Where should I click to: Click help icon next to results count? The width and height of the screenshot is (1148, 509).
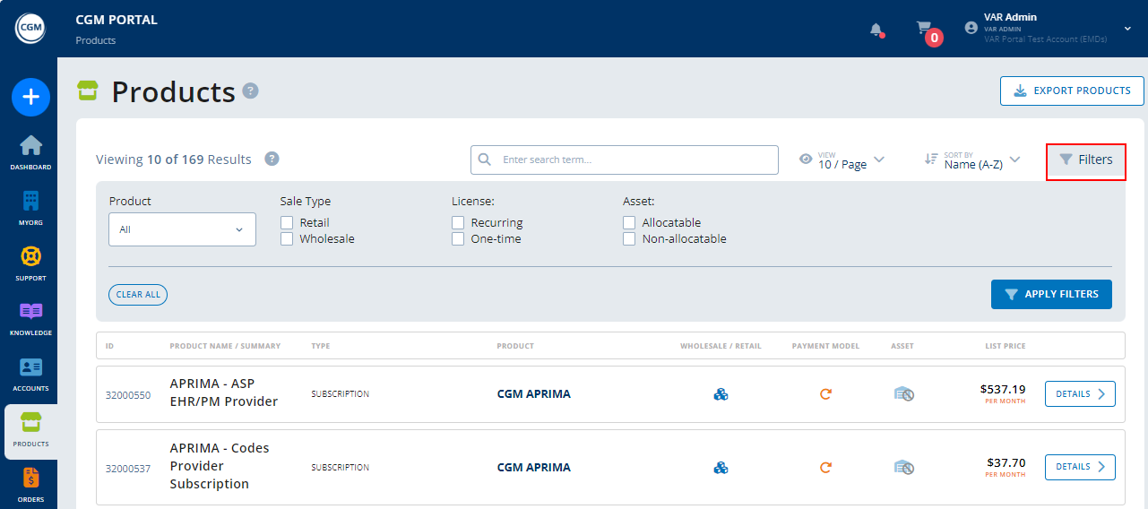[x=272, y=159]
